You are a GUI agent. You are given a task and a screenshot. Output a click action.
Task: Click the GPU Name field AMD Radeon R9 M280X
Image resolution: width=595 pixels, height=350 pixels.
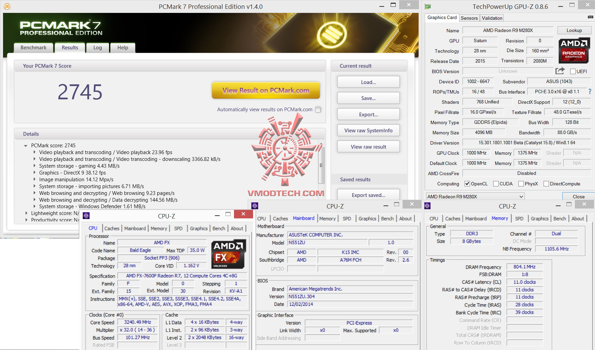coord(508,30)
